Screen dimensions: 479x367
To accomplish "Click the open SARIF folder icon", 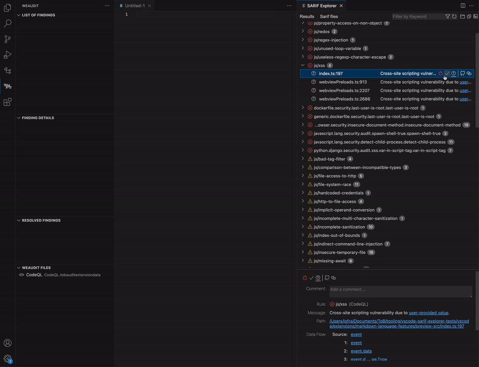I will click(x=462, y=16).
